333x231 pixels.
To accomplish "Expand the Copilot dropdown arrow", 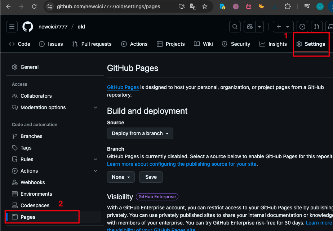I will [259, 27].
